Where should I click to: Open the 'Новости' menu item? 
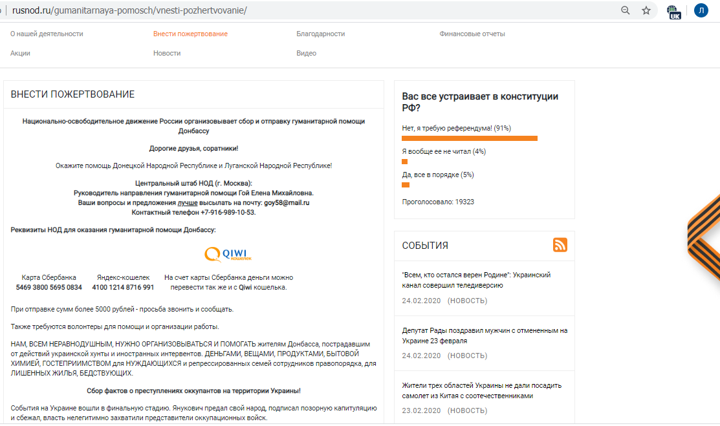(x=167, y=53)
